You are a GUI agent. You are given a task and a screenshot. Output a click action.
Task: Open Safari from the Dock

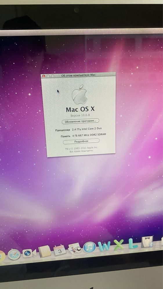point(14,255)
